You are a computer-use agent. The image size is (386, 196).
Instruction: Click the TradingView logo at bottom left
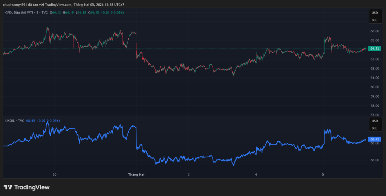[x=26, y=187]
